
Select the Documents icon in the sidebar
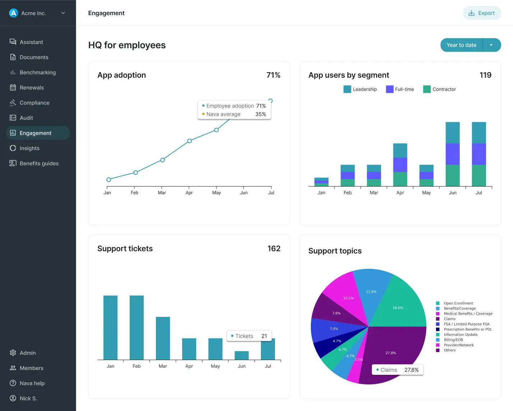coord(13,57)
